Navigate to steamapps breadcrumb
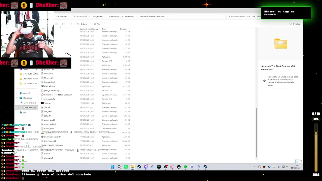The image size is (322, 181). pyautogui.click(x=114, y=17)
